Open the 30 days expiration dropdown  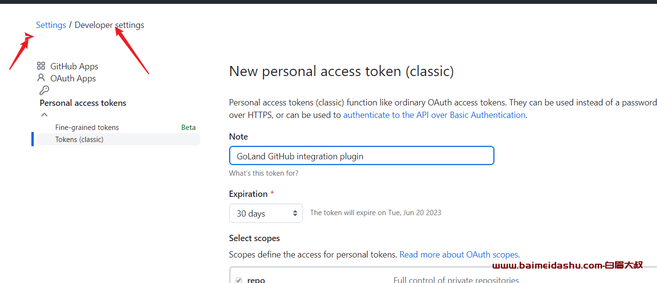click(x=266, y=213)
